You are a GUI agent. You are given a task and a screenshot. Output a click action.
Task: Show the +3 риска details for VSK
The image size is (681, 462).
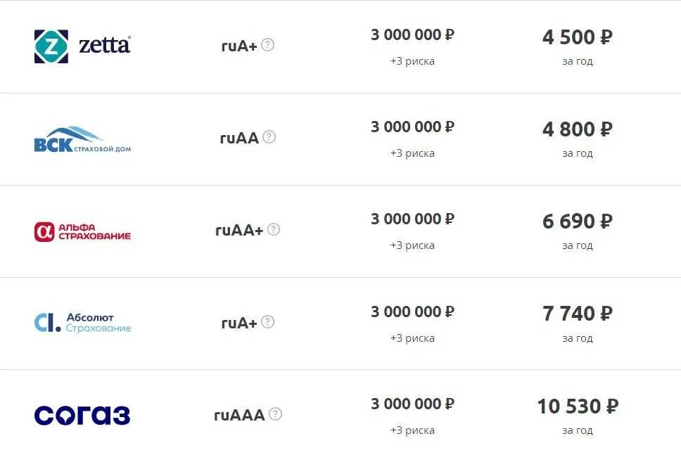(x=412, y=153)
